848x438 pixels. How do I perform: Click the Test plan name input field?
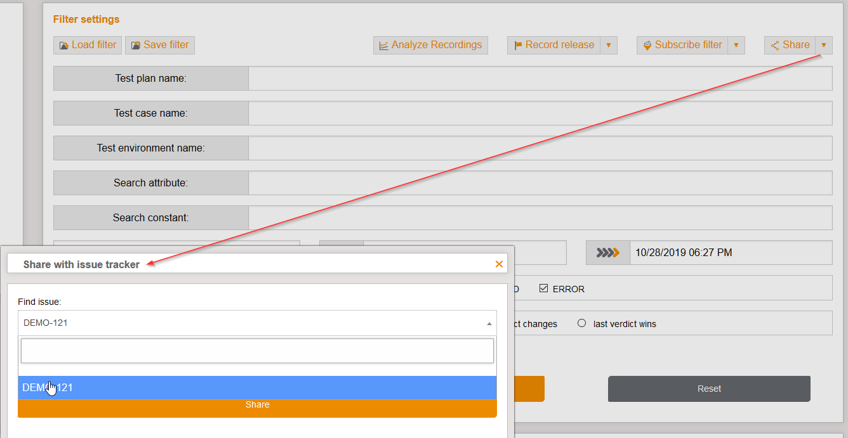[540, 79]
